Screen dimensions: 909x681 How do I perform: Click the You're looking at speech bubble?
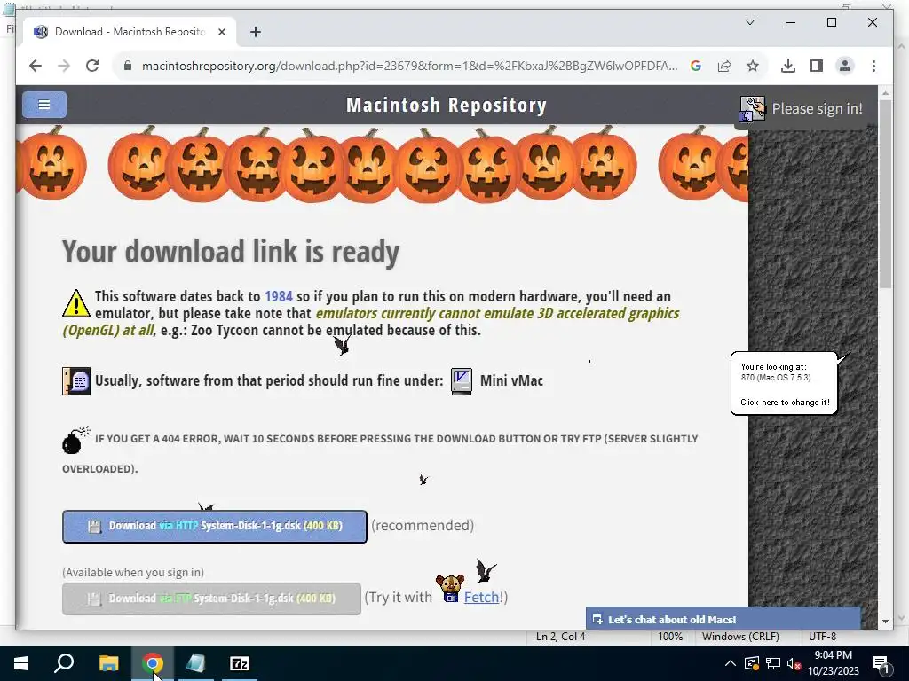[x=785, y=383]
